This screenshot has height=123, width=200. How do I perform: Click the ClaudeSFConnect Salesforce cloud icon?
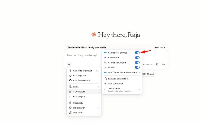(x=105, y=53)
